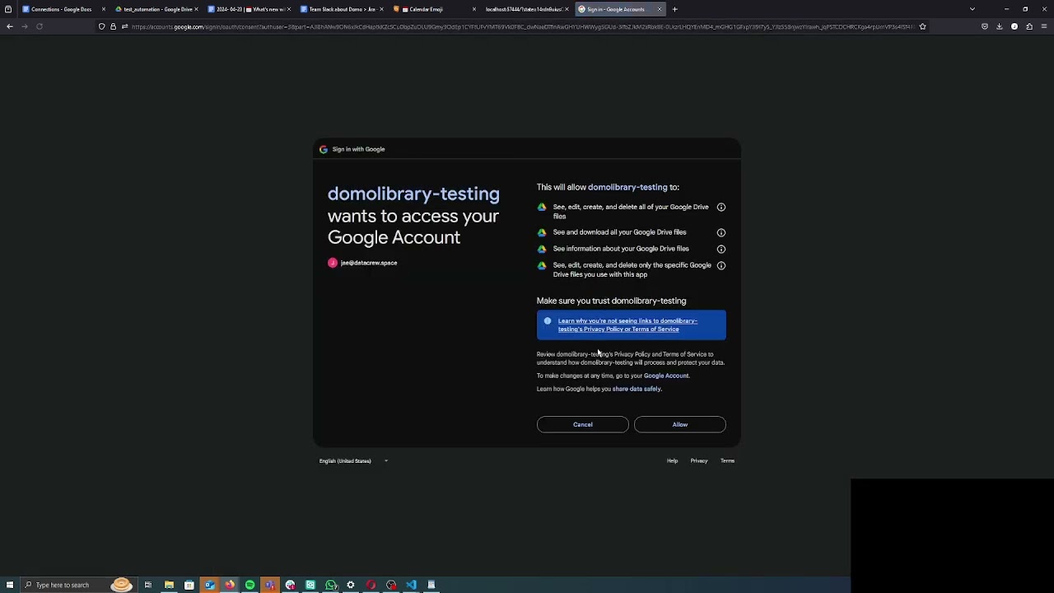The image size is (1054, 593).
Task: Open the browser application menu
Action: (1043, 26)
